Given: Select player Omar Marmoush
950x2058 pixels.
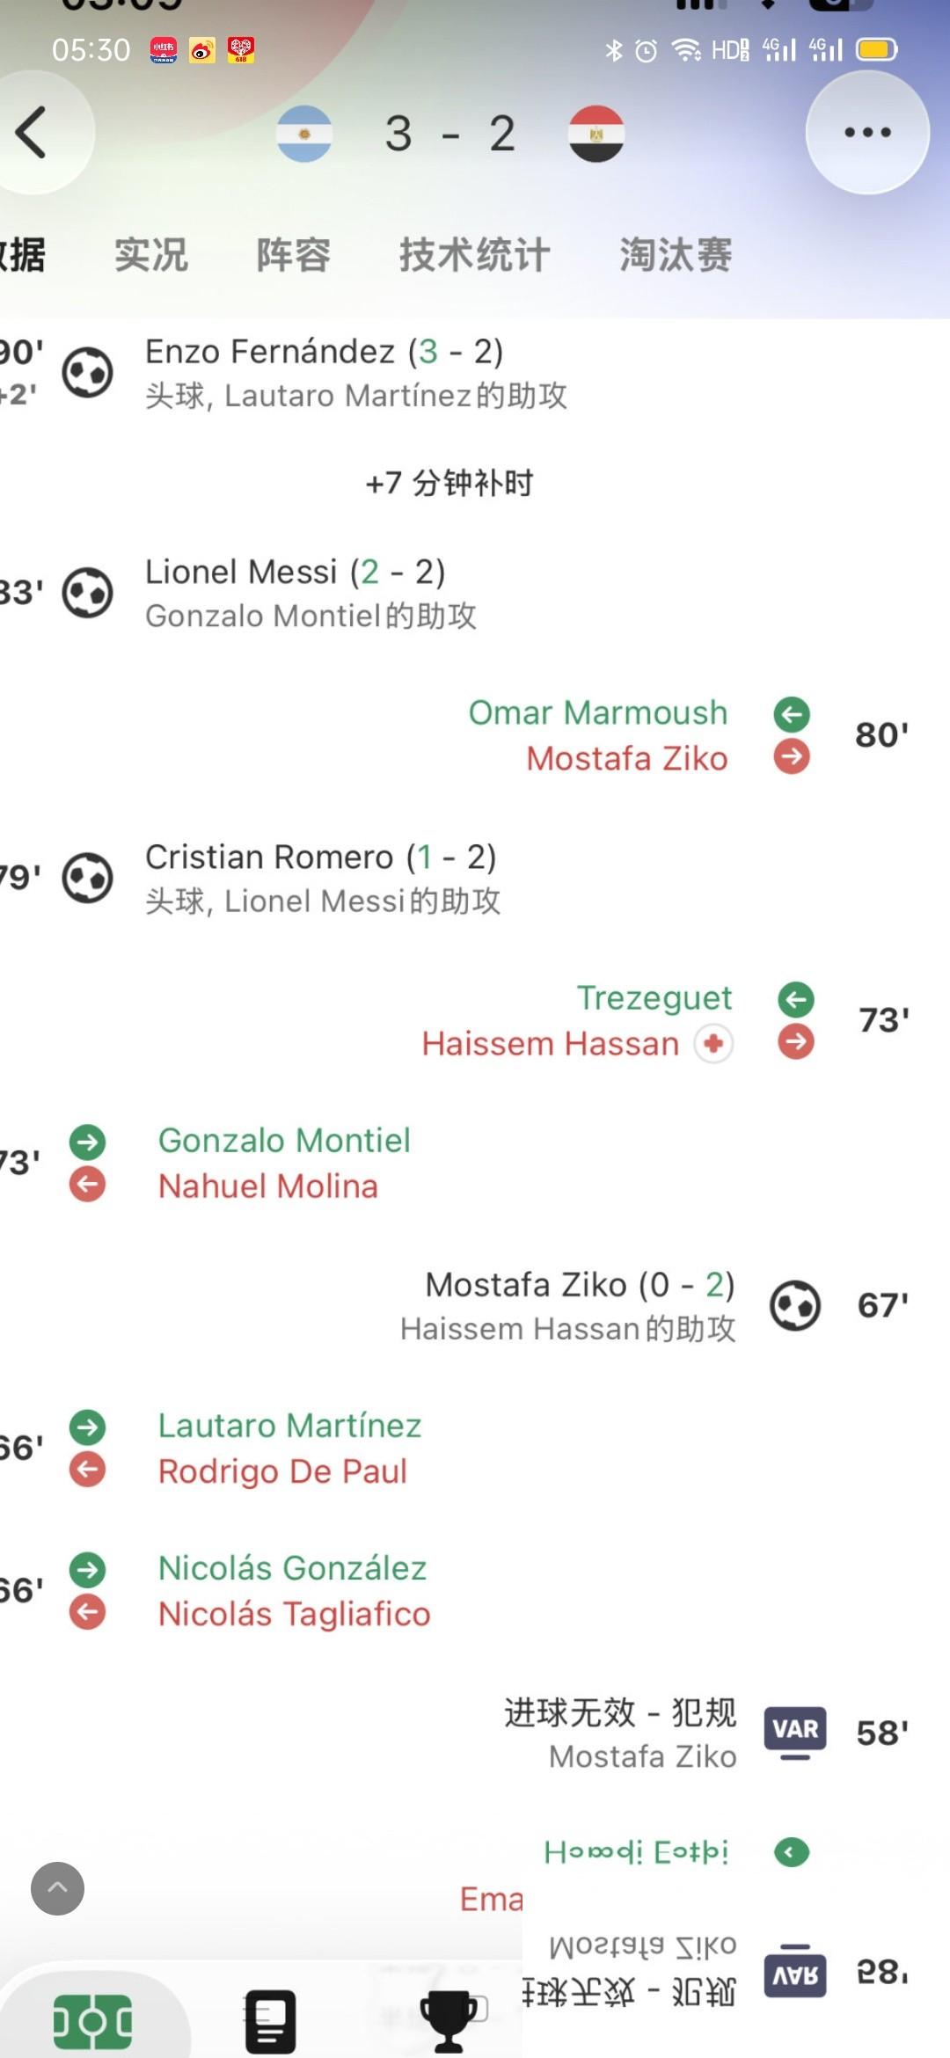Looking at the screenshot, I should (598, 712).
